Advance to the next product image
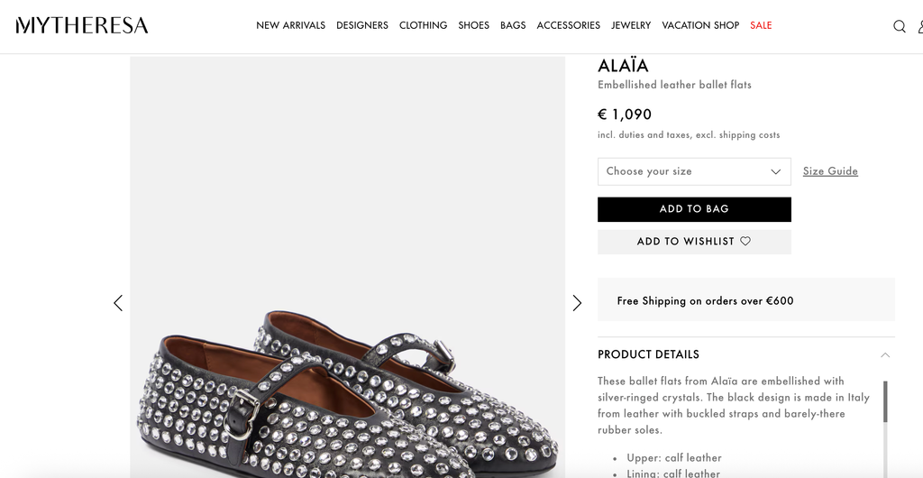This screenshot has width=923, height=478. click(x=577, y=303)
